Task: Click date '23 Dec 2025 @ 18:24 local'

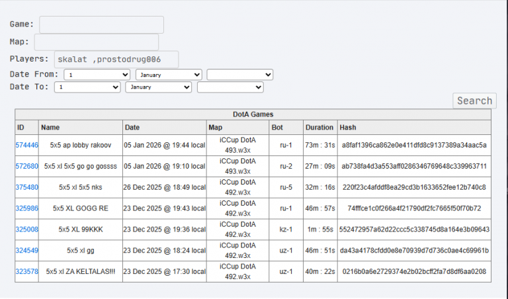Action: 165,251
